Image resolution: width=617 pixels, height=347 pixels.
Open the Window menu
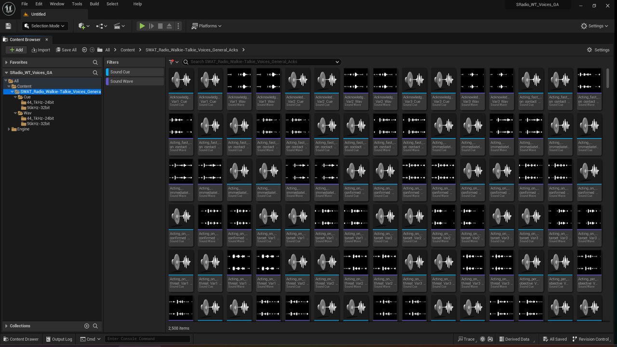pyautogui.click(x=57, y=4)
